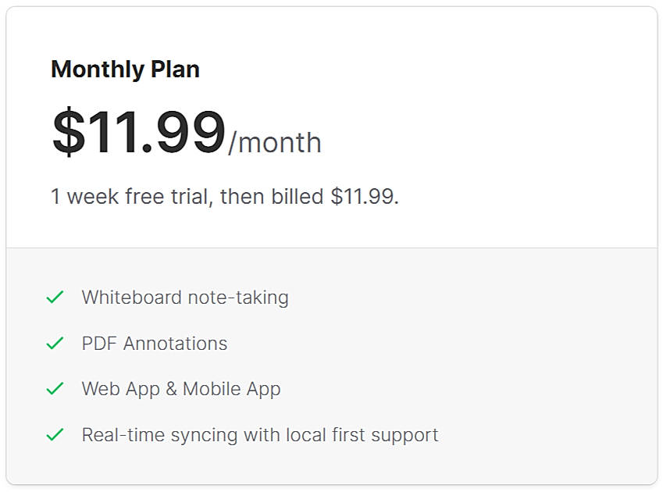Click the green checkmark beside PDF Annotations
Screen dimensions: 666x492
pyautogui.click(x=54, y=344)
